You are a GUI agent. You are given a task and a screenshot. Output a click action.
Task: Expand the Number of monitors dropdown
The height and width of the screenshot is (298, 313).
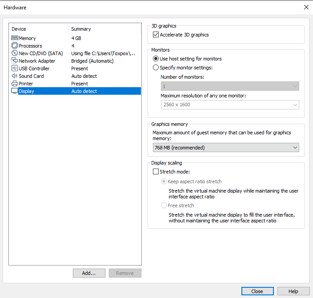230,86
